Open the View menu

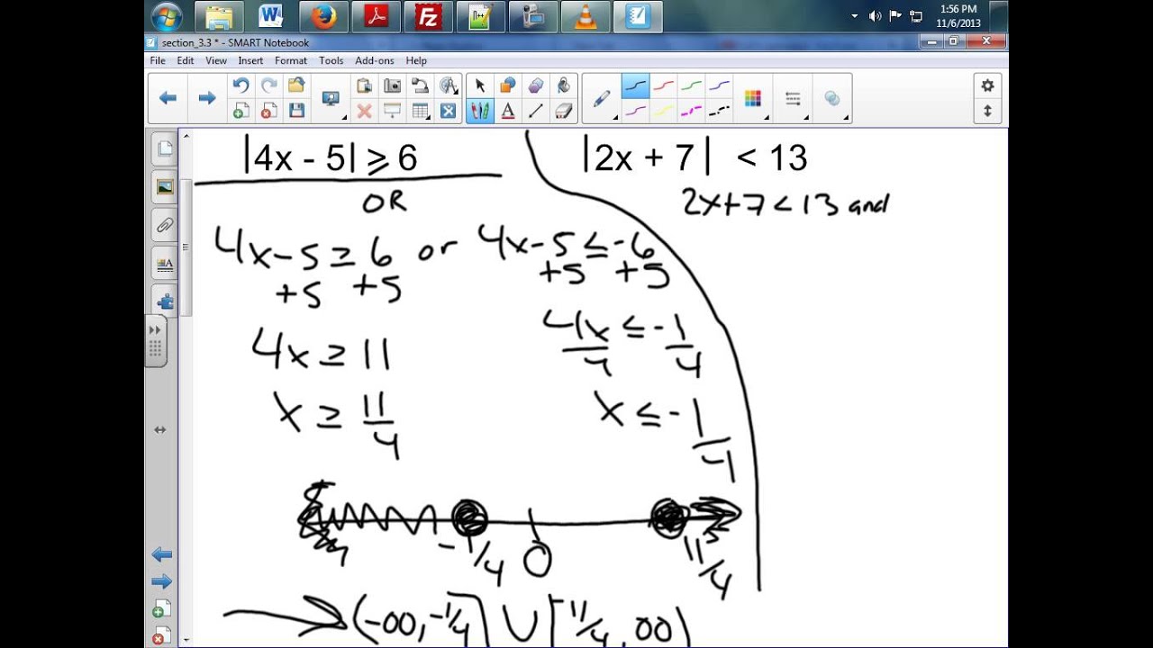pos(216,60)
